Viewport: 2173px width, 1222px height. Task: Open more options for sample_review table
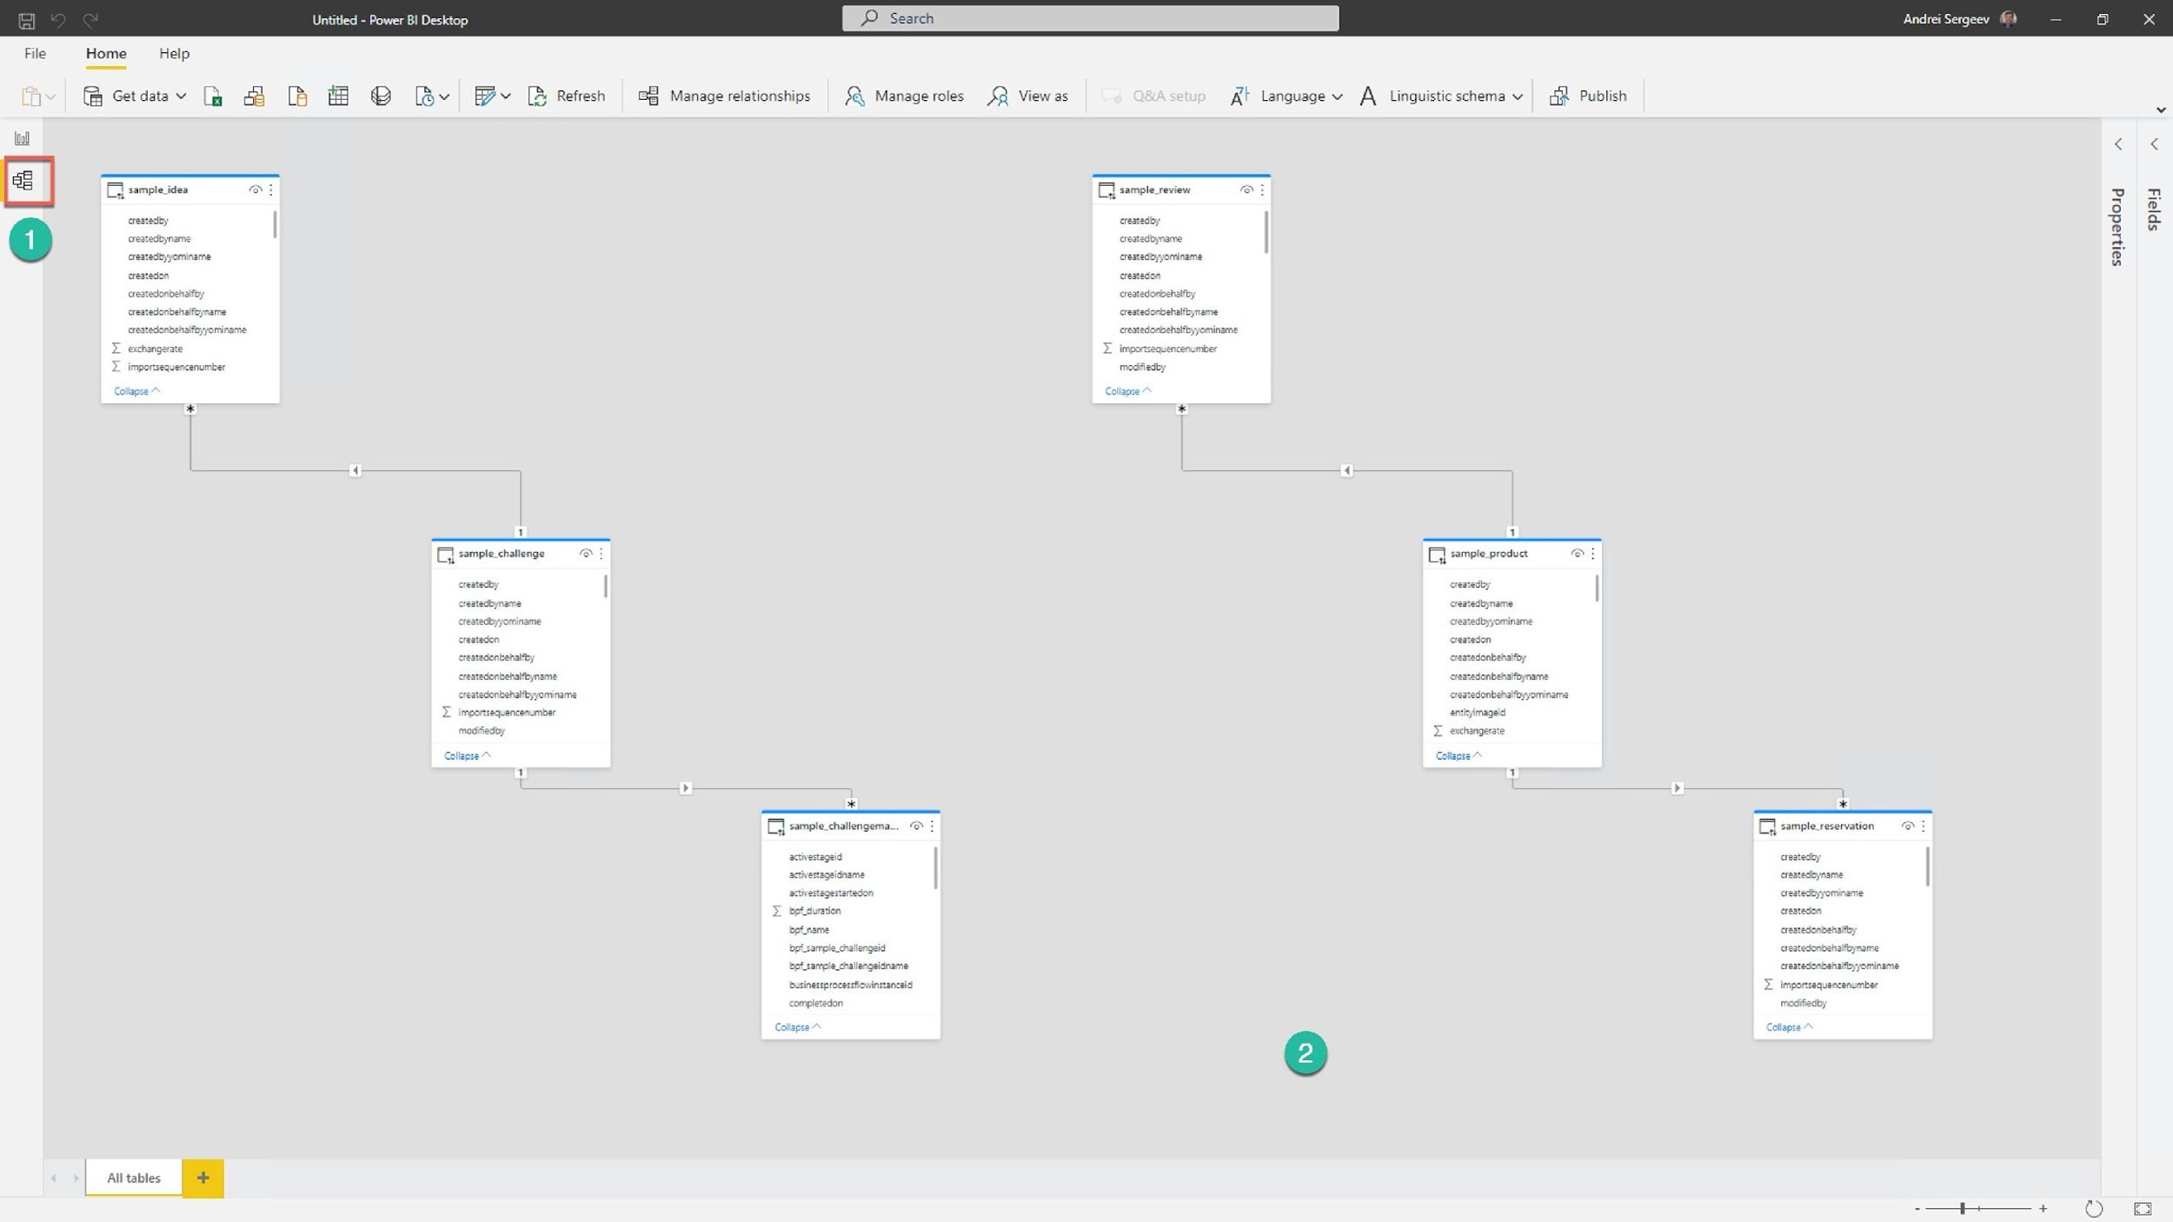(1262, 189)
